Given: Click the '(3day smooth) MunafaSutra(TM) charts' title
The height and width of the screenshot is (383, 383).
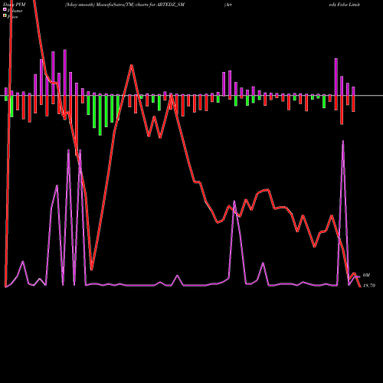Looking at the screenshot, I should click(106, 5).
